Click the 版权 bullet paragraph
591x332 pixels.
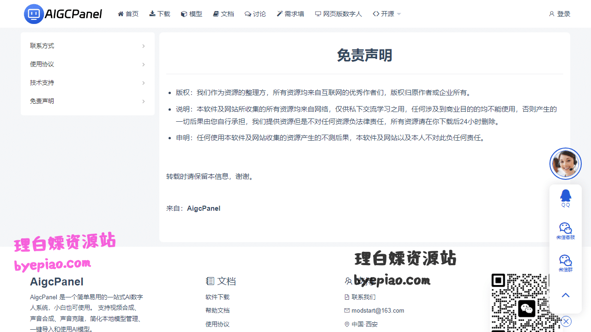[x=324, y=93]
